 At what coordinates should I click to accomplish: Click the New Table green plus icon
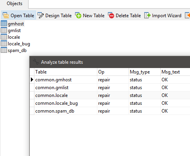coord(78,15)
